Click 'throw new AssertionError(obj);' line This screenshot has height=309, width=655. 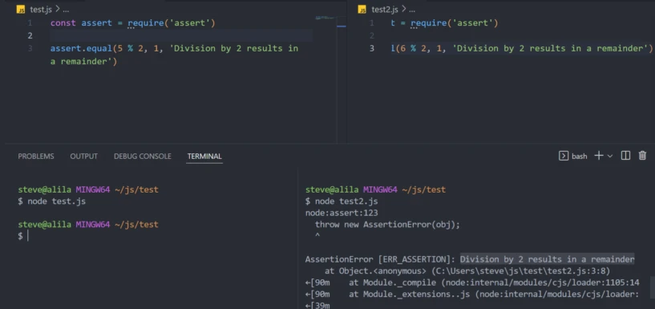tap(387, 225)
